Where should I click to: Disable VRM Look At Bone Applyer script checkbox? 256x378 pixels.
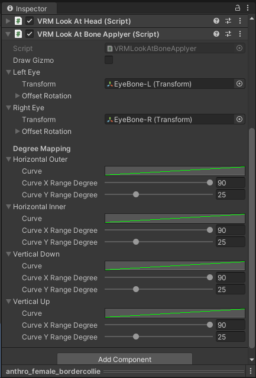click(30, 34)
